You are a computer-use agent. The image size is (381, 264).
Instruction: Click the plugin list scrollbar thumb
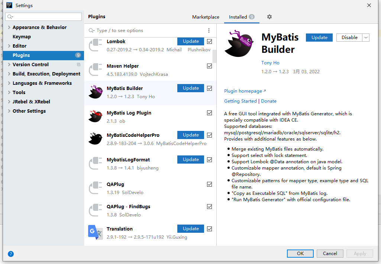[214, 57]
